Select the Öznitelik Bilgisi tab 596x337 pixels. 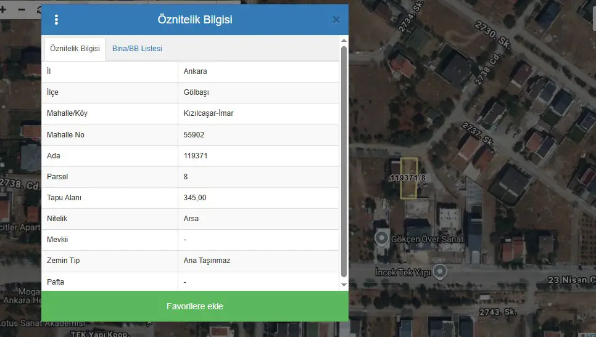[75, 49]
